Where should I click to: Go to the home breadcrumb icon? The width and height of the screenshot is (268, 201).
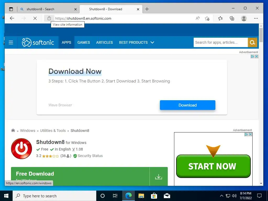(13, 130)
